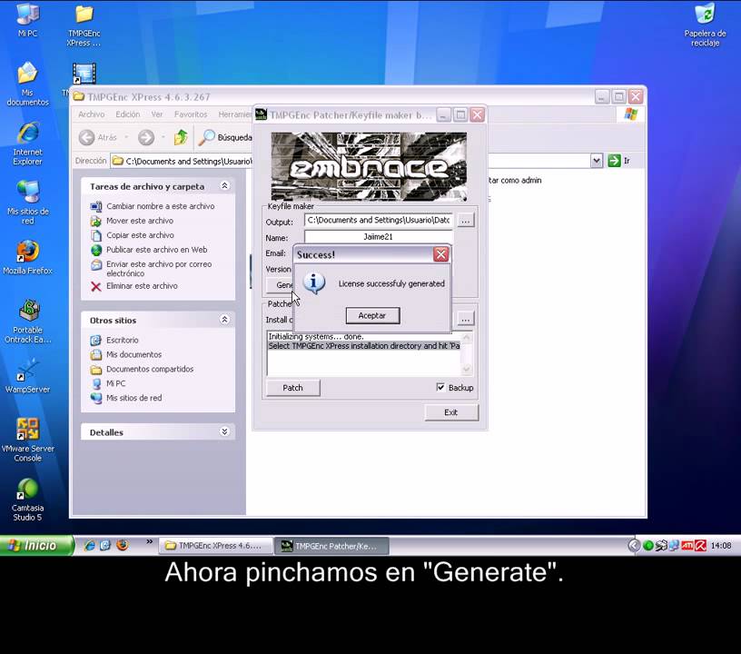Select the VMware Server Console icon

pyautogui.click(x=27, y=440)
